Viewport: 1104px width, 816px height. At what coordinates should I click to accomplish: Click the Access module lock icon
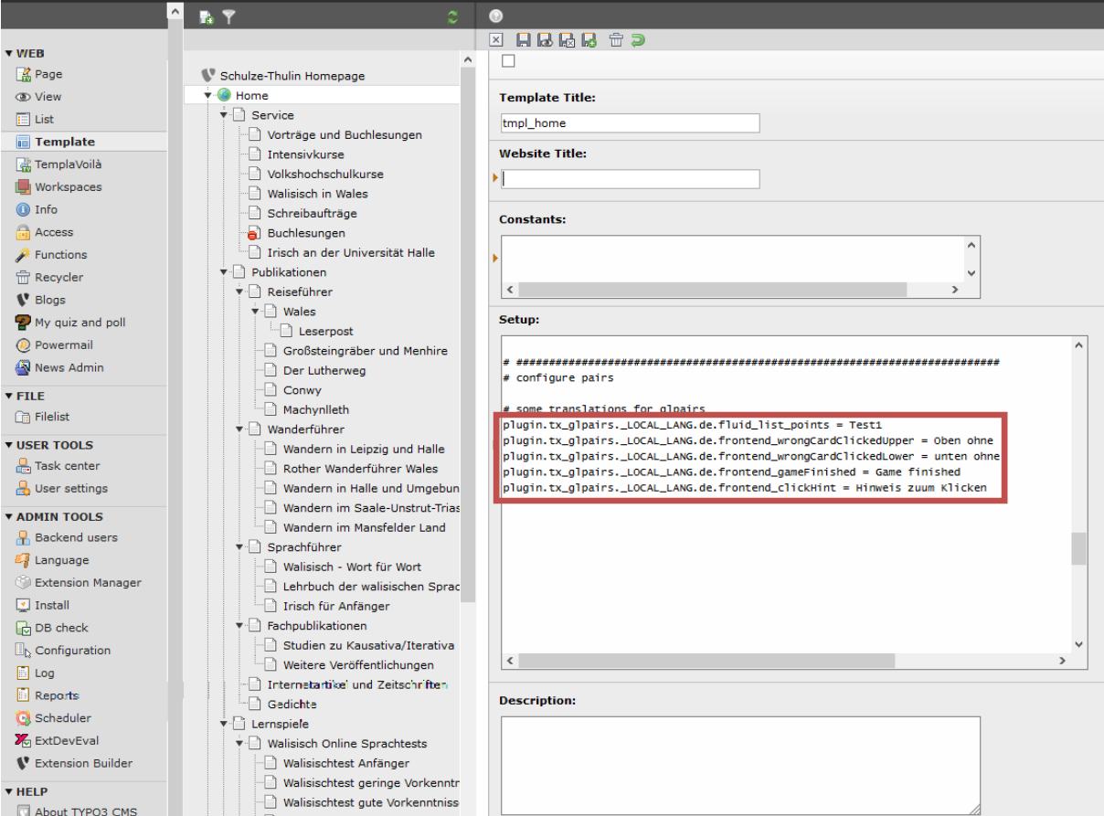pyautogui.click(x=25, y=232)
